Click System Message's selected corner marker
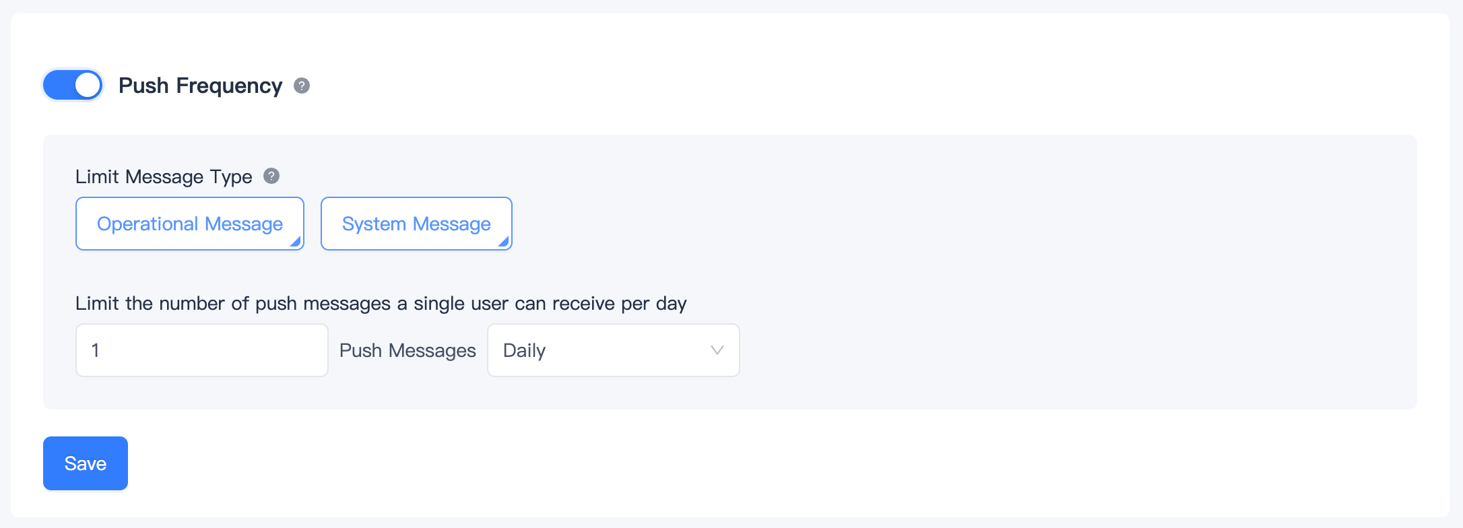1463x528 pixels. click(x=505, y=242)
